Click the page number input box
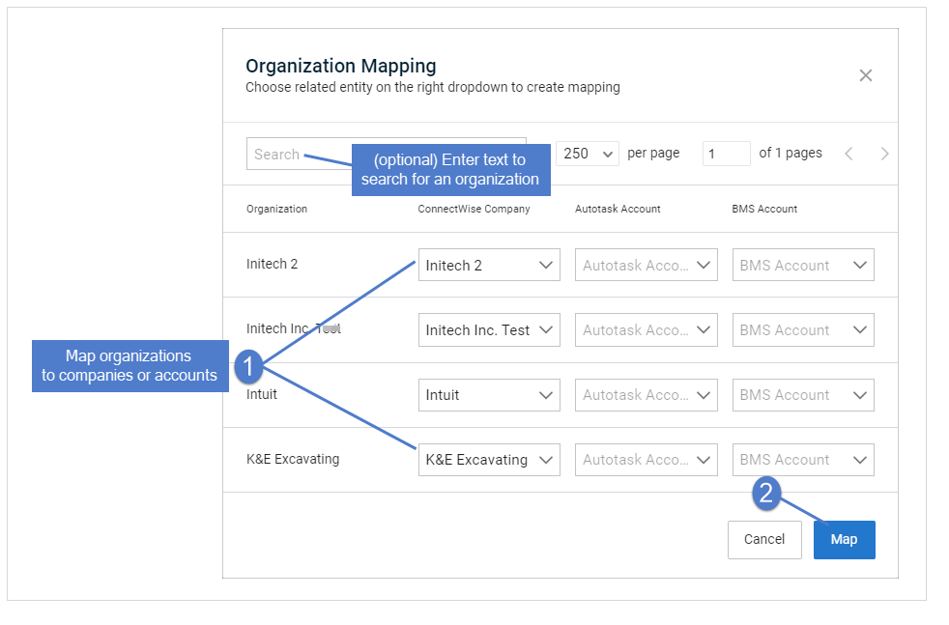Image resolution: width=949 pixels, height=625 pixels. pos(727,154)
